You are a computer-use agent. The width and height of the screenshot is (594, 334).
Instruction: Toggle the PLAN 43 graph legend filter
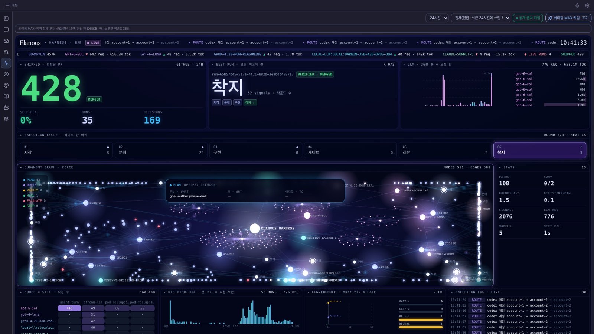pyautogui.click(x=32, y=180)
